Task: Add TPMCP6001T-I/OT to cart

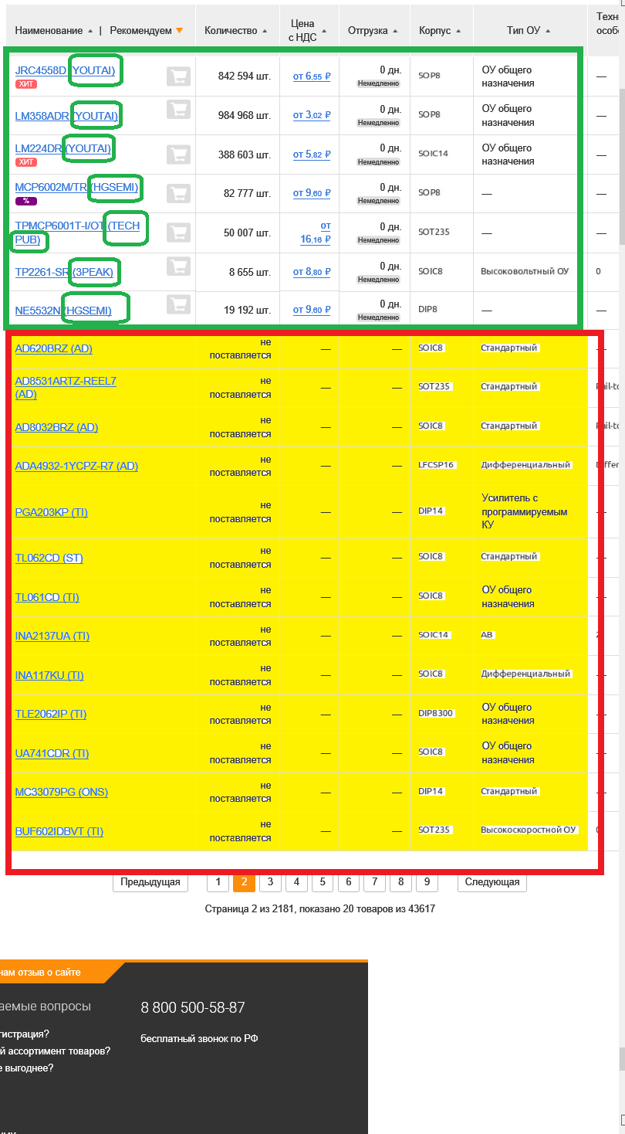Action: (178, 233)
